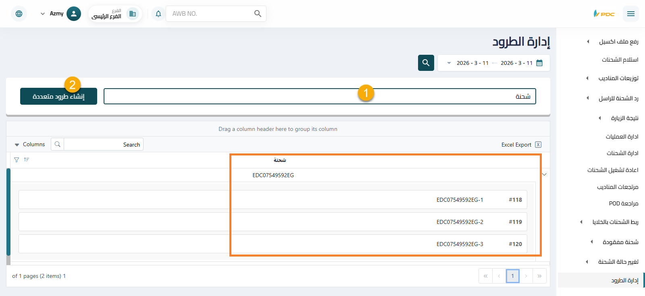Open the Columns chooser dropdown
This screenshot has width=645, height=296.
30,145
